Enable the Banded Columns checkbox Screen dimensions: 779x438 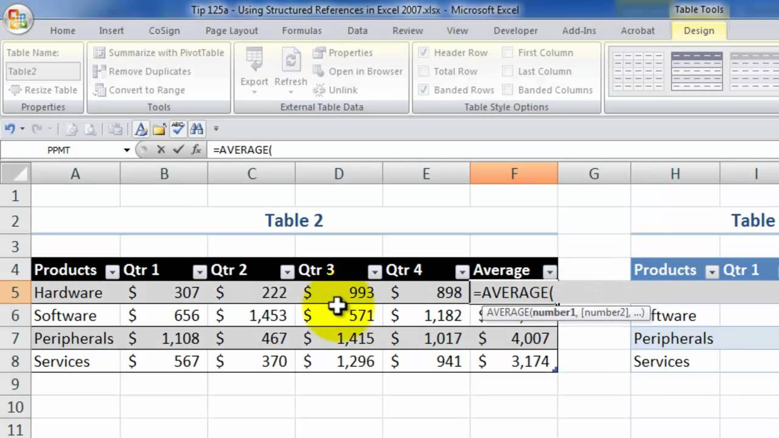508,90
